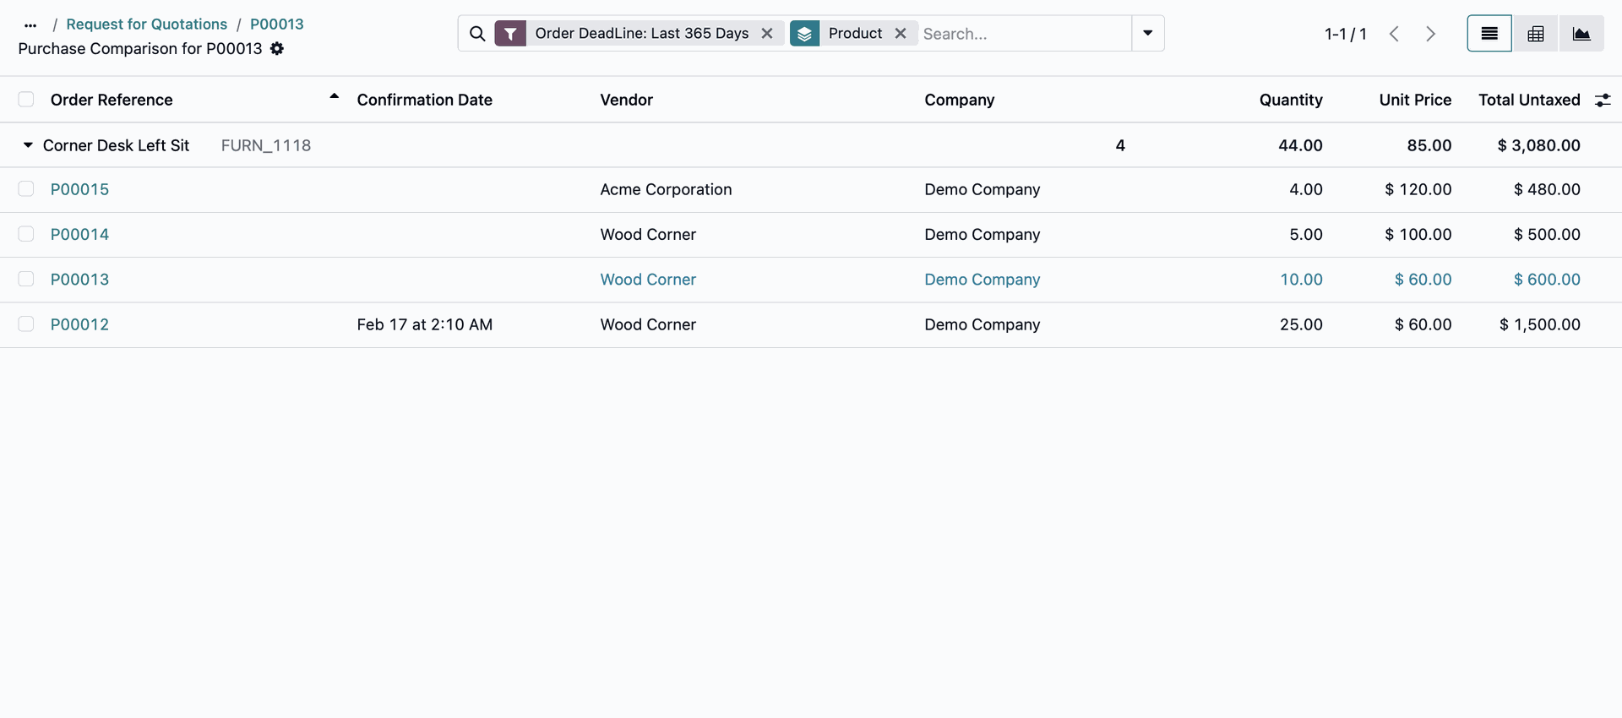Select all rows with header checkbox
Viewport: 1622px width, 718px height.
26,100
